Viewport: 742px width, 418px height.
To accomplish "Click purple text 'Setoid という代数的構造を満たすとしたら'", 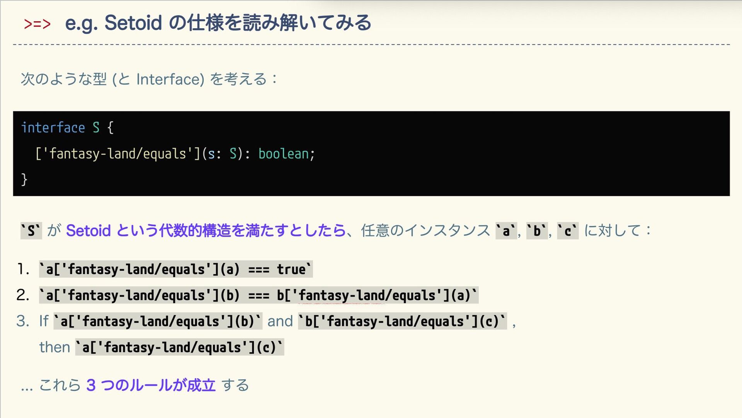I will [x=206, y=231].
